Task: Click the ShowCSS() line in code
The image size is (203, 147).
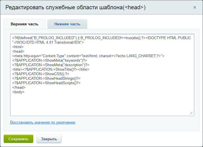Action: [x=41, y=74]
